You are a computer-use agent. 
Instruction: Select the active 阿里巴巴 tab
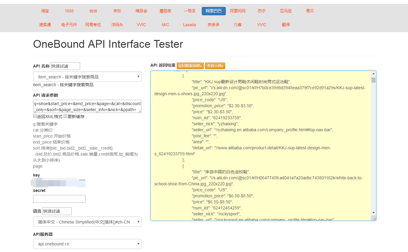pyautogui.click(x=213, y=11)
